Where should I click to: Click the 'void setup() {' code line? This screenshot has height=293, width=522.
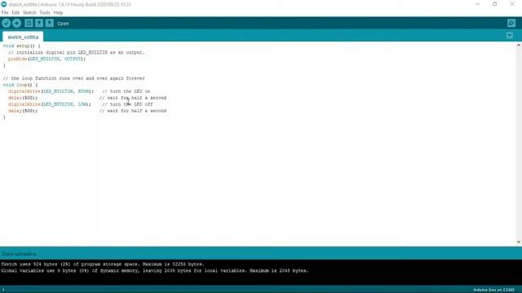[x=22, y=46]
